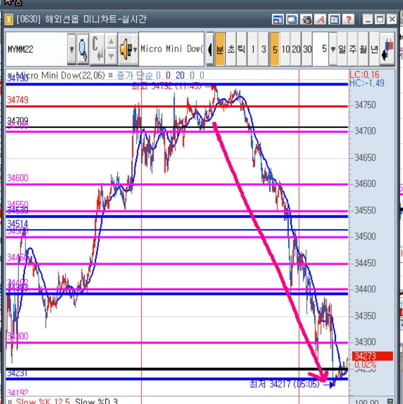The width and height of the screenshot is (403, 404).
Task: Open the MYMM22 symbol dropdown arrow
Action: [x=71, y=49]
